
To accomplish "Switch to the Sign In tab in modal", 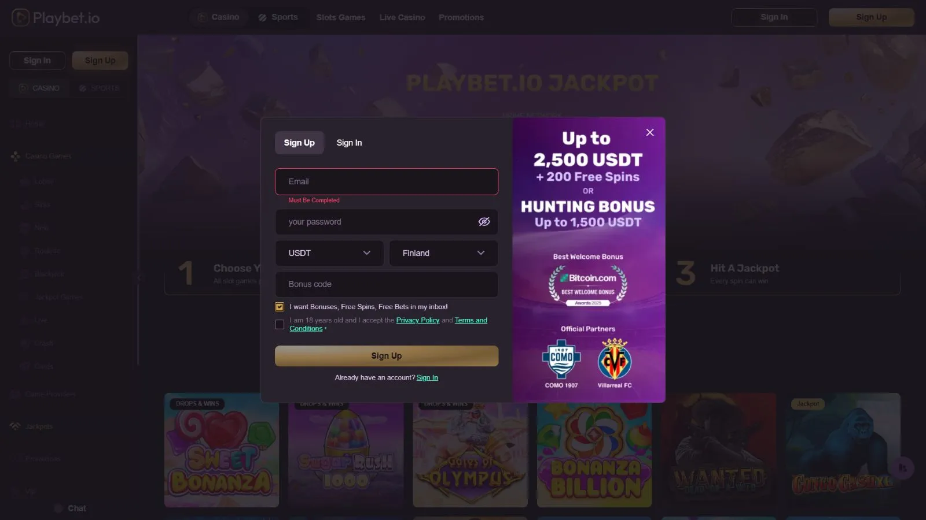I will tap(349, 143).
